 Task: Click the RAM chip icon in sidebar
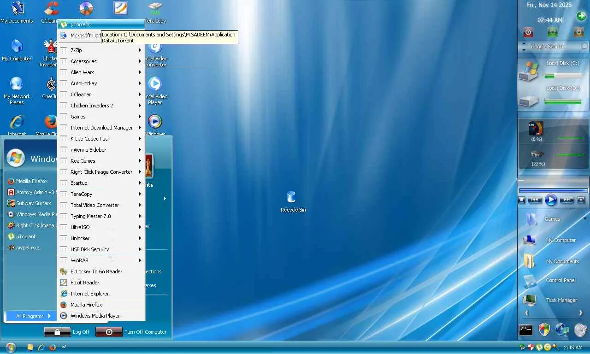pyautogui.click(x=537, y=154)
